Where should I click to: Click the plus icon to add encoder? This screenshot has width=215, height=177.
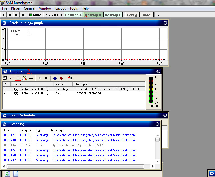[18, 78]
